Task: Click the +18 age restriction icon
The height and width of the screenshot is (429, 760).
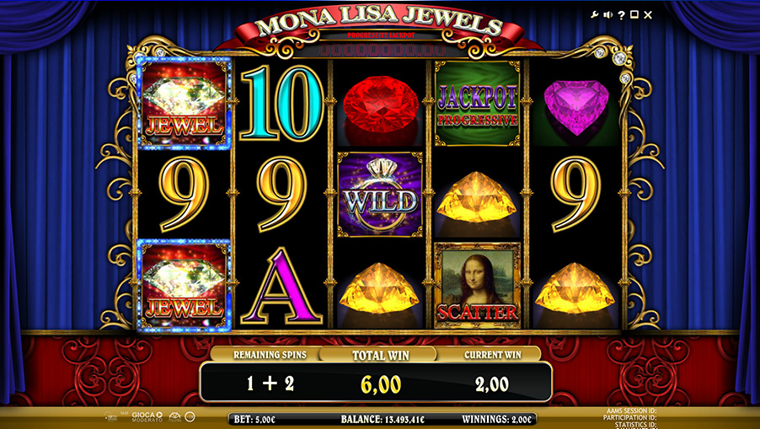Action: (190, 416)
